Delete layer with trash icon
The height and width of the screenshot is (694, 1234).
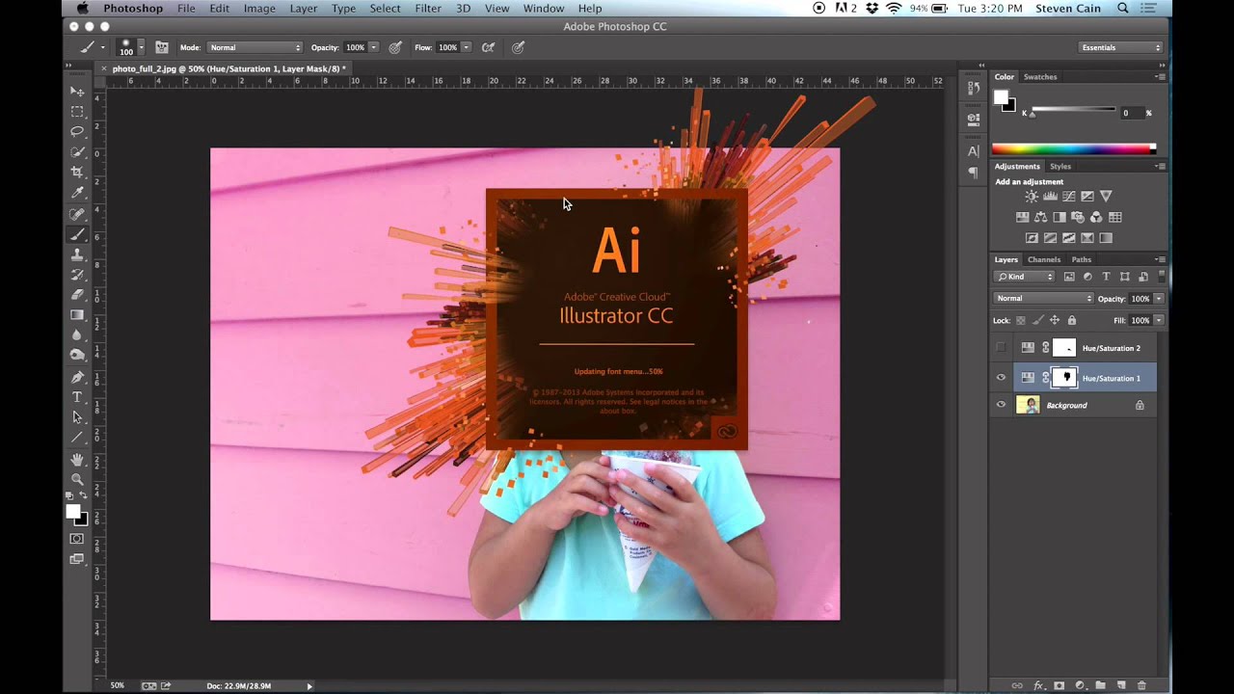(x=1141, y=685)
